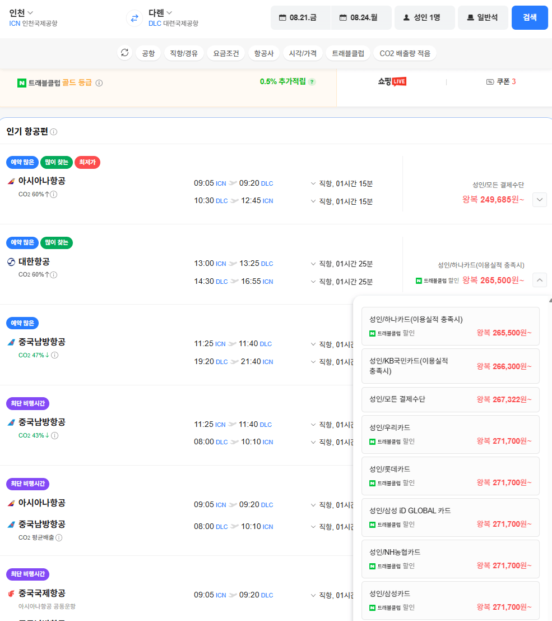This screenshot has height=621, width=552.
Task: Select the 하나카드 265,500원 fare option
Action: (451, 326)
